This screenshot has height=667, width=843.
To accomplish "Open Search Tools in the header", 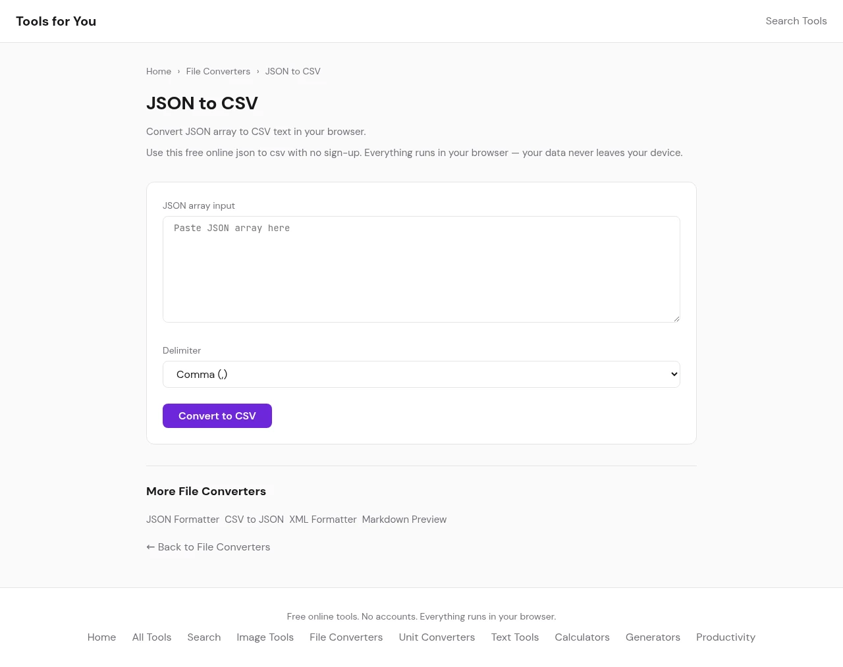I will click(796, 21).
